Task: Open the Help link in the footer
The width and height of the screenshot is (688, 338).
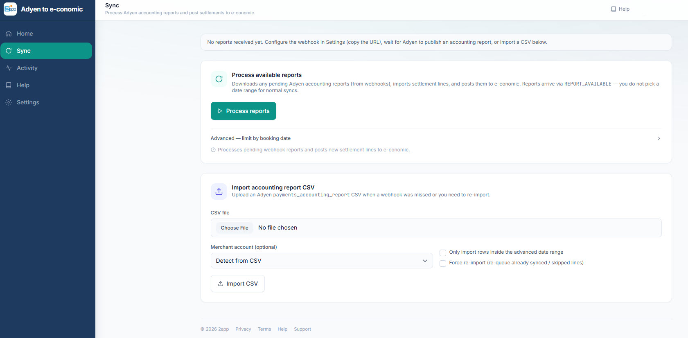Action: (282, 329)
